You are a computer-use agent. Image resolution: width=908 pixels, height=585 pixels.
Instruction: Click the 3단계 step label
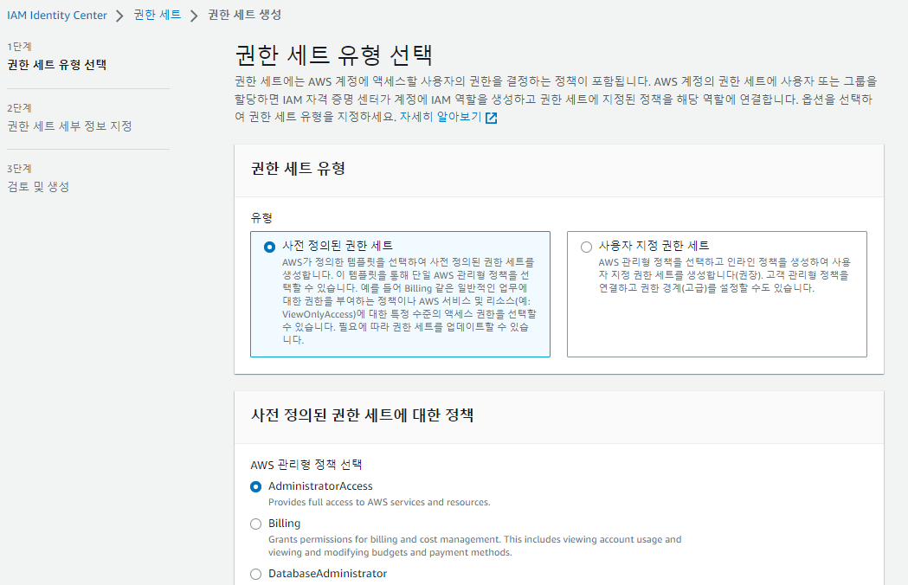click(19, 169)
